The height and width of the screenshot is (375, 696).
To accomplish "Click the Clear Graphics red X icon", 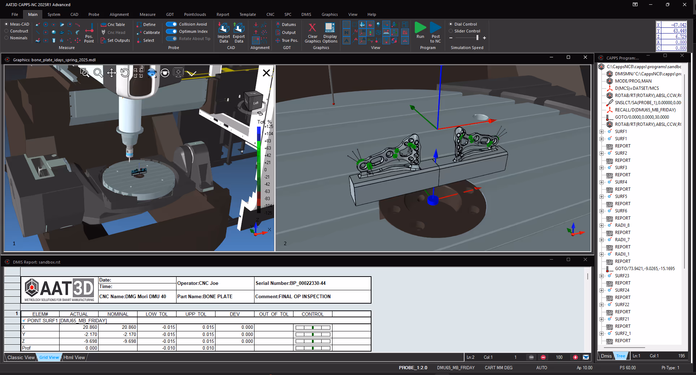I will [312, 27].
